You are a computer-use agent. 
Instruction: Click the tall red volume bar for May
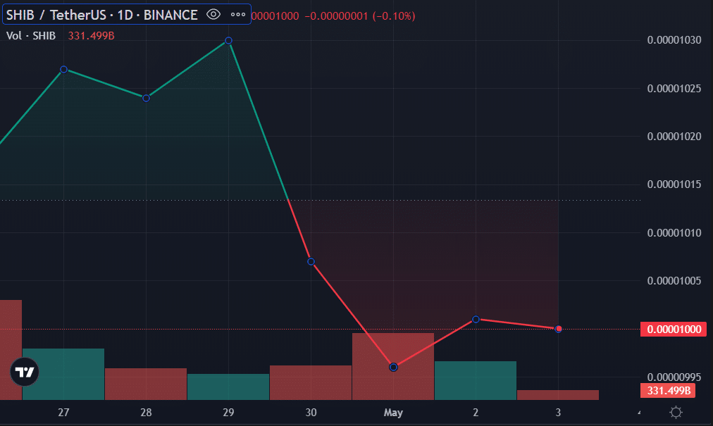click(x=393, y=366)
